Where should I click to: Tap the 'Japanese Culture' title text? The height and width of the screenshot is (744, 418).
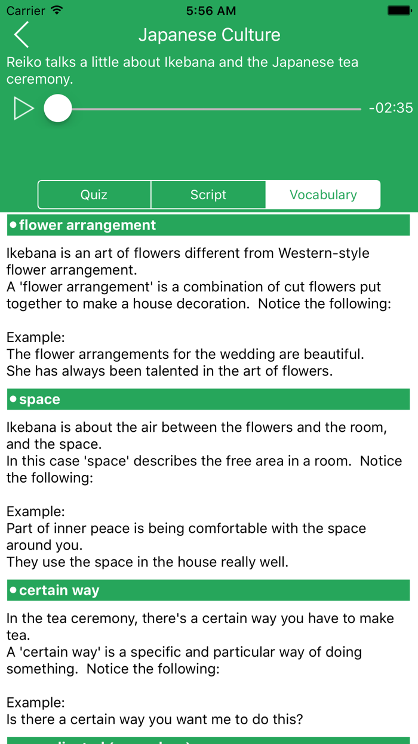(210, 35)
